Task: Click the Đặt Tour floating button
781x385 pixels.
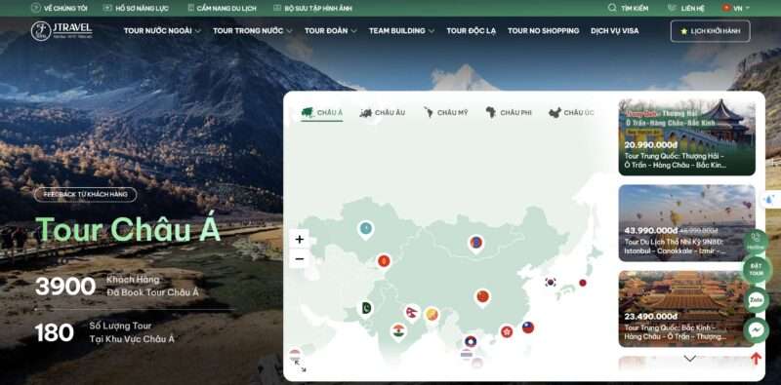Action: pos(756,270)
